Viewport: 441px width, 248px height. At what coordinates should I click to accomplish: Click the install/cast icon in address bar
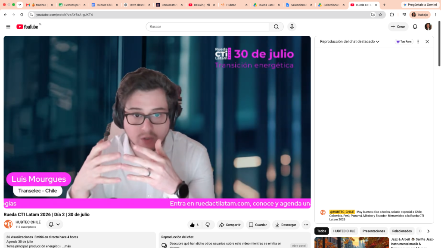click(373, 15)
